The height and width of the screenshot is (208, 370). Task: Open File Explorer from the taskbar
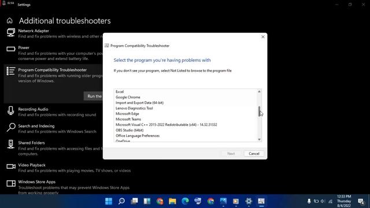tap(172, 201)
